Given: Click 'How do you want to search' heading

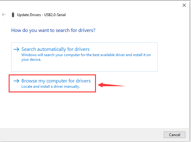Looking at the screenshot, I should pyautogui.click(x=53, y=30).
